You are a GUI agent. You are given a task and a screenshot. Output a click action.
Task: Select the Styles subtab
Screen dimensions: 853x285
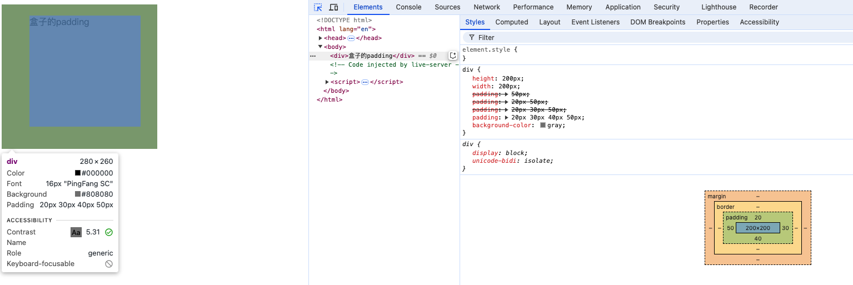coord(475,22)
